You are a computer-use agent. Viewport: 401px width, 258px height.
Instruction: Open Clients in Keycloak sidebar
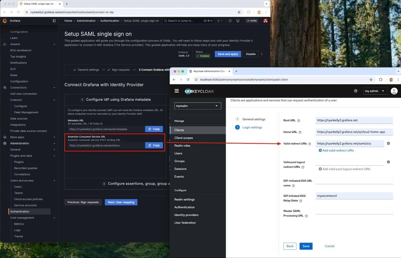pos(198,130)
